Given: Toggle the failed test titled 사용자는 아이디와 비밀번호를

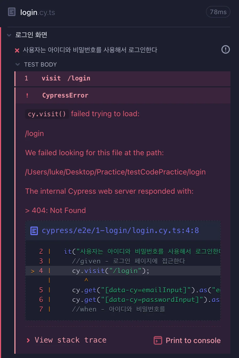Looking at the screenshot, I should [x=90, y=50].
